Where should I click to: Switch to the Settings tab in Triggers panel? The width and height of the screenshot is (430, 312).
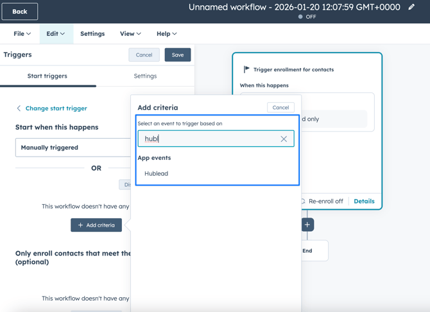pyautogui.click(x=145, y=76)
